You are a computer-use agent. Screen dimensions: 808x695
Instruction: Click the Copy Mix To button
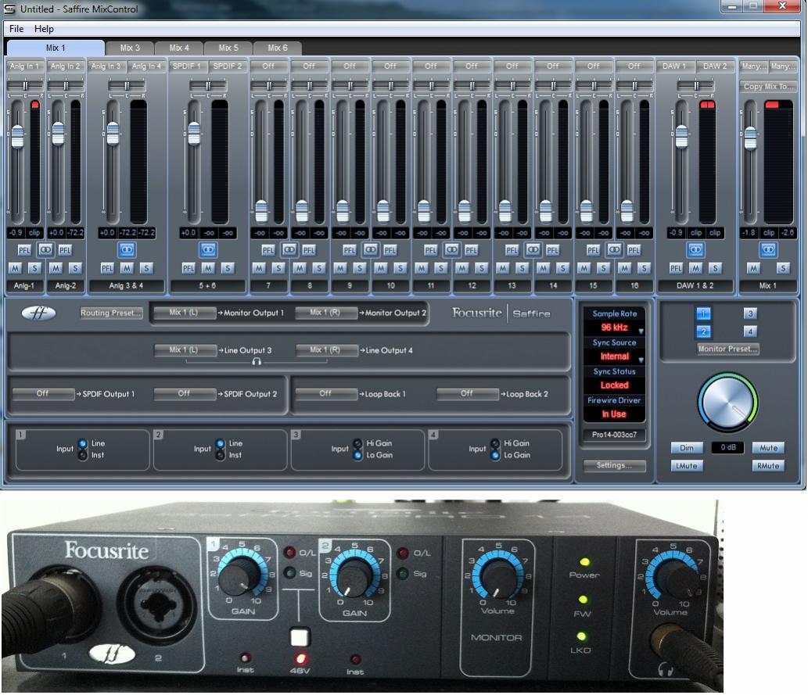click(768, 87)
